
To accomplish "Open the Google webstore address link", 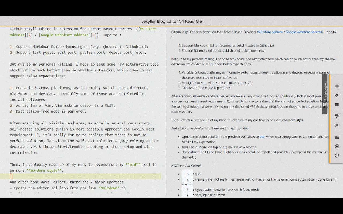I will 304,32.
